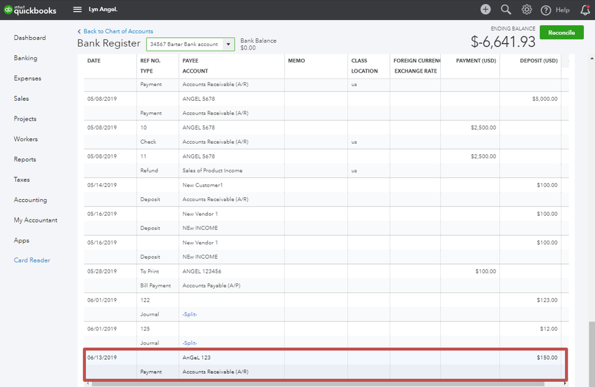Select the $123.00 journal deposit amount
Viewport: 595px width, 387px height.
coord(547,300)
